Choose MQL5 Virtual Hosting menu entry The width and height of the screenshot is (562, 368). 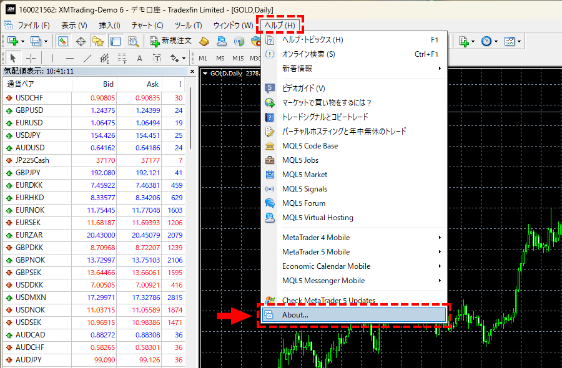pos(354,217)
